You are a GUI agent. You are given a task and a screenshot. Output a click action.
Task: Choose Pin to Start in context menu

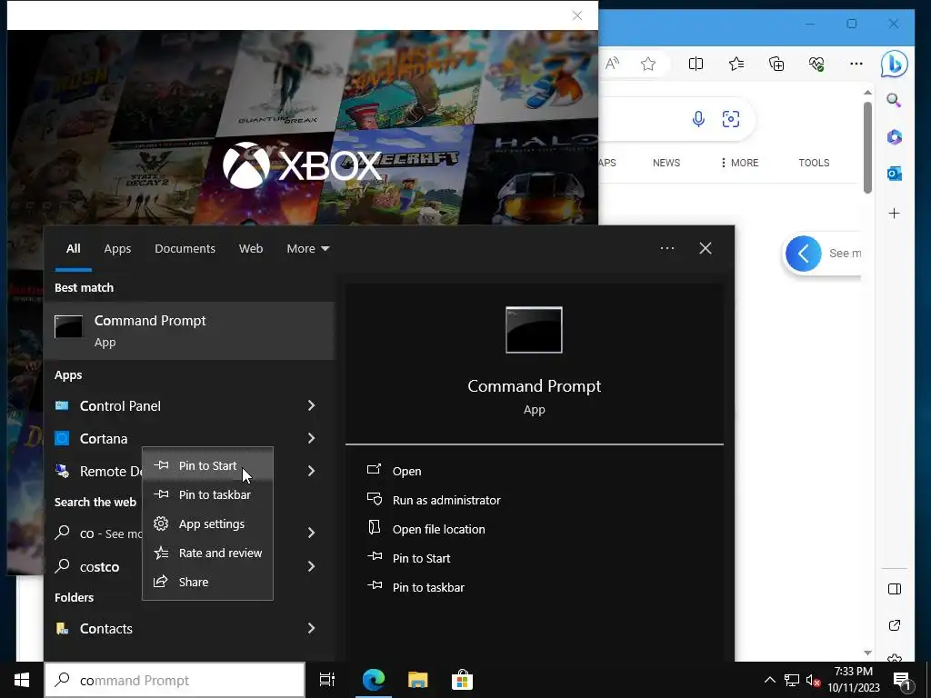tap(207, 466)
